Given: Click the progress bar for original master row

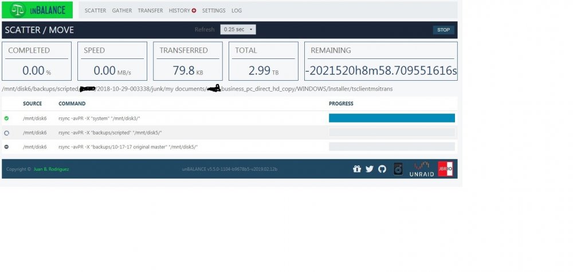Looking at the screenshot, I should 392,147.
